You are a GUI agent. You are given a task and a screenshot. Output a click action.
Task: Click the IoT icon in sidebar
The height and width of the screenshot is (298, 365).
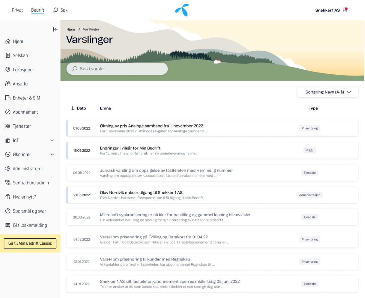pos(8,140)
